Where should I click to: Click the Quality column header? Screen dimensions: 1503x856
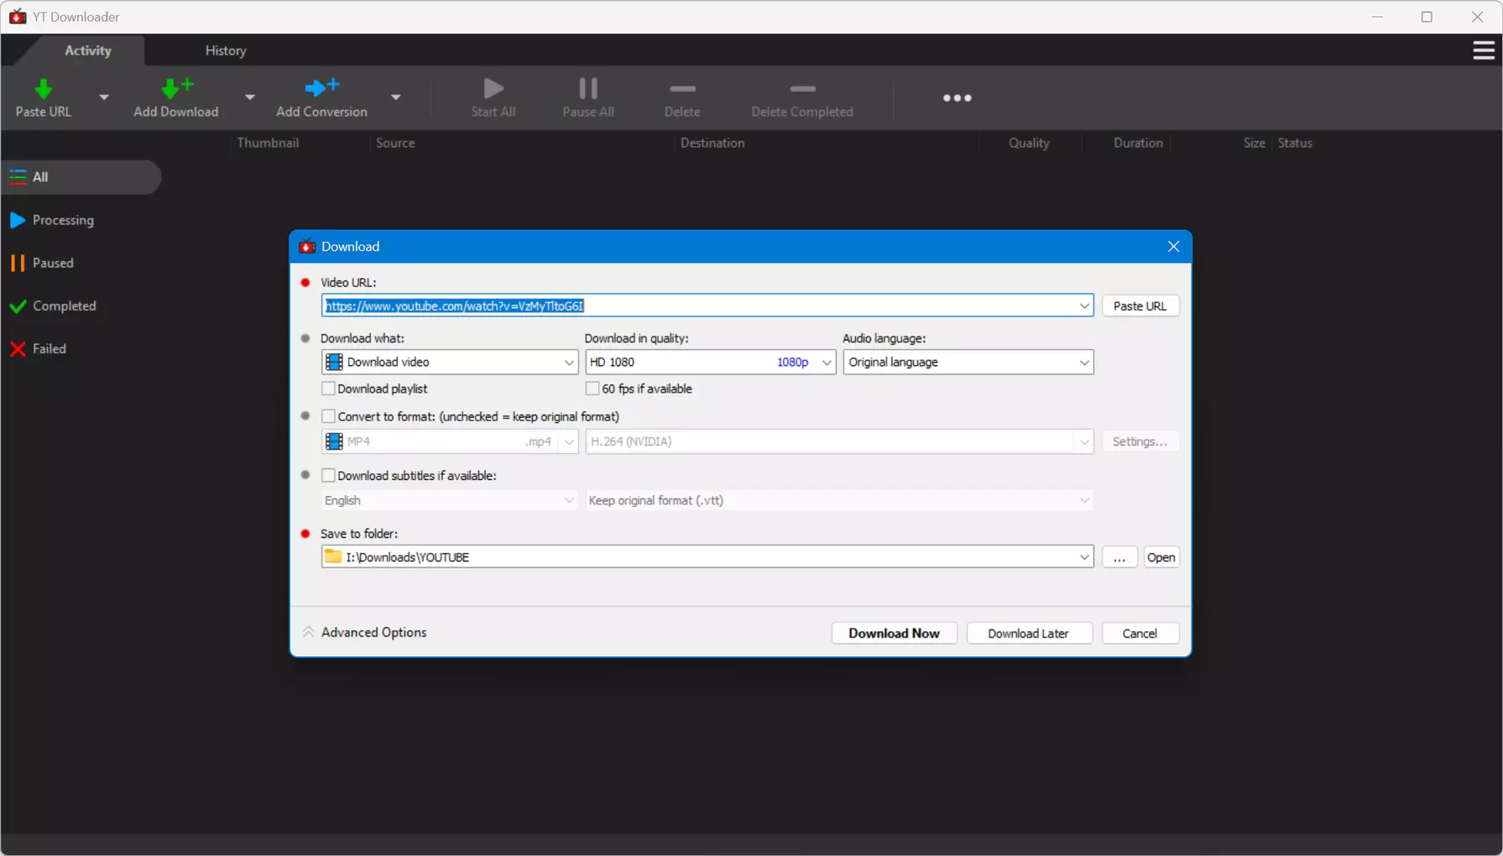point(1029,143)
